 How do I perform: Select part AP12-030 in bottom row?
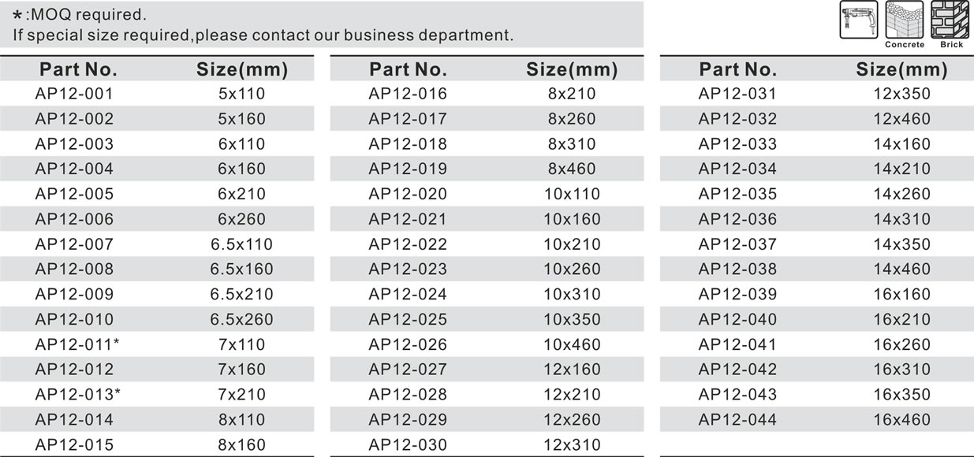[x=408, y=444]
